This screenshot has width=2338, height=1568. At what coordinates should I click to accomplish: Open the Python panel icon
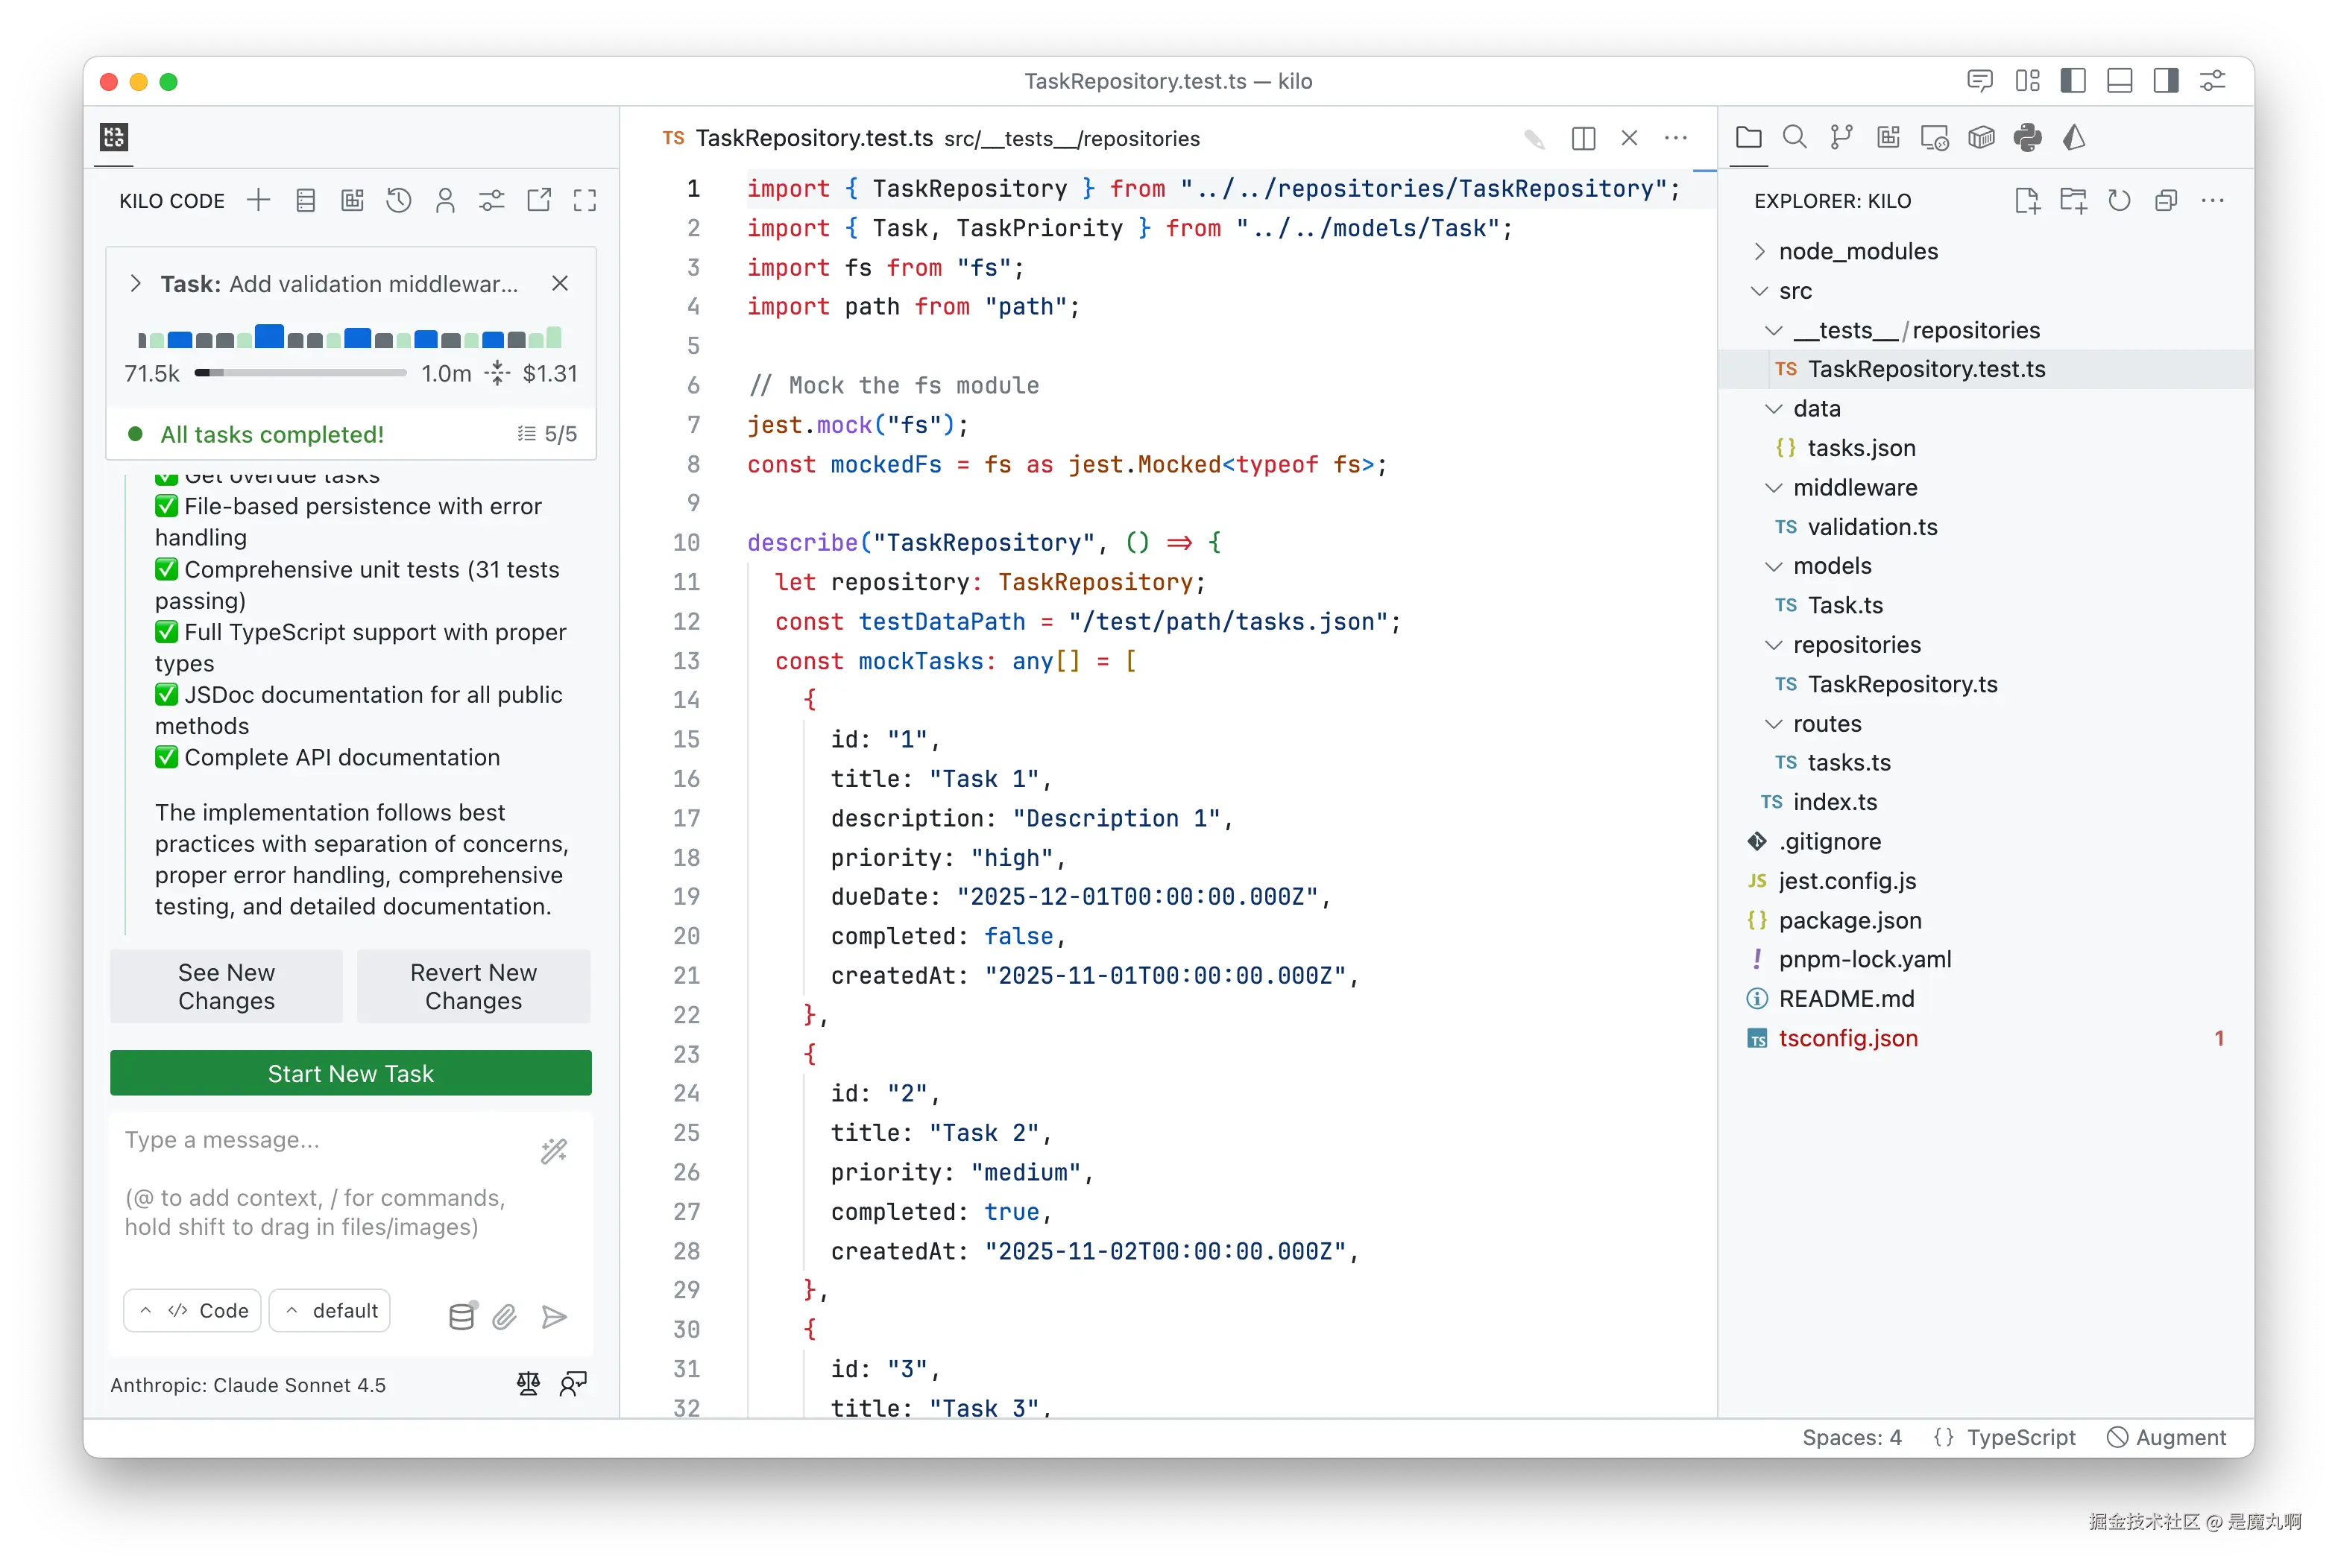tap(2027, 137)
